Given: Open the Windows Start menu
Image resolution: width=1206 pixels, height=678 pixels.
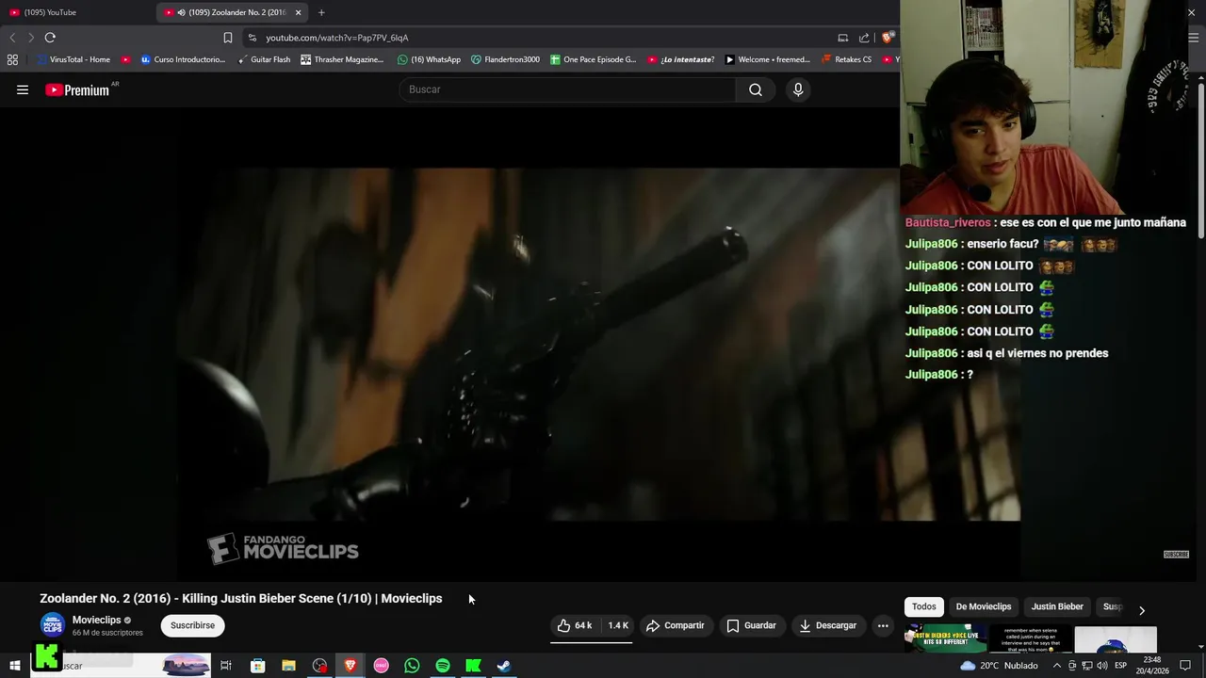Looking at the screenshot, I should click(x=15, y=666).
